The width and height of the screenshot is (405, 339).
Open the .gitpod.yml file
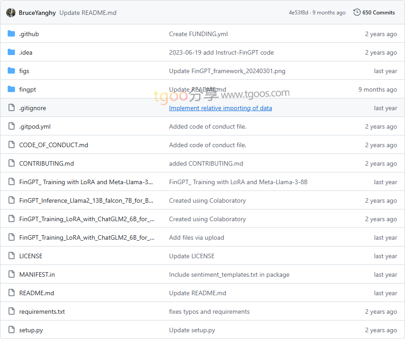tap(35, 127)
